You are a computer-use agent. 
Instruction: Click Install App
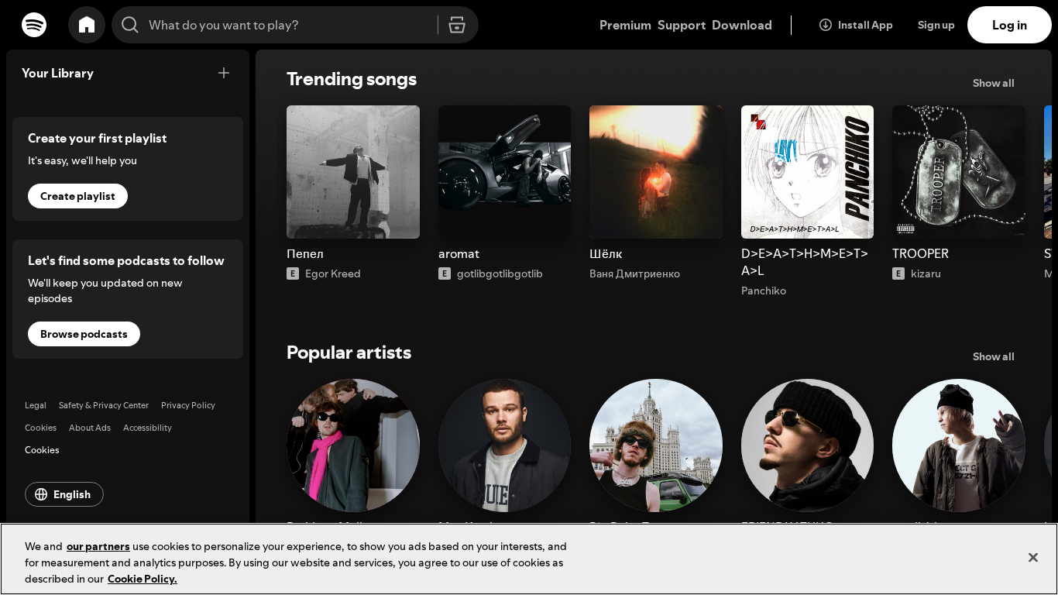click(856, 25)
